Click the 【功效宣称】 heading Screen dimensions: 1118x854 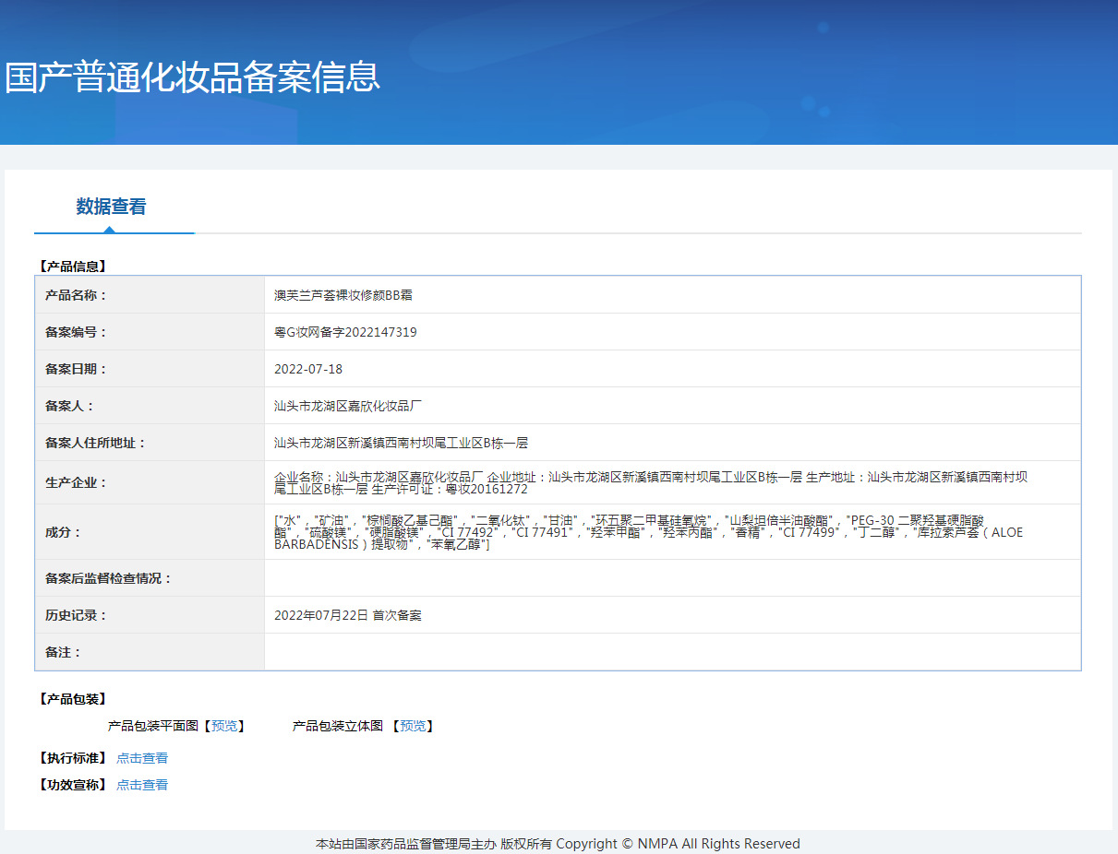[73, 785]
